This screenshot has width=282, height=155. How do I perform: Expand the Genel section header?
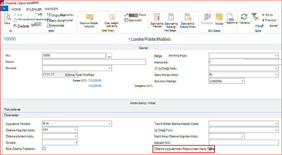pyautogui.click(x=142, y=48)
